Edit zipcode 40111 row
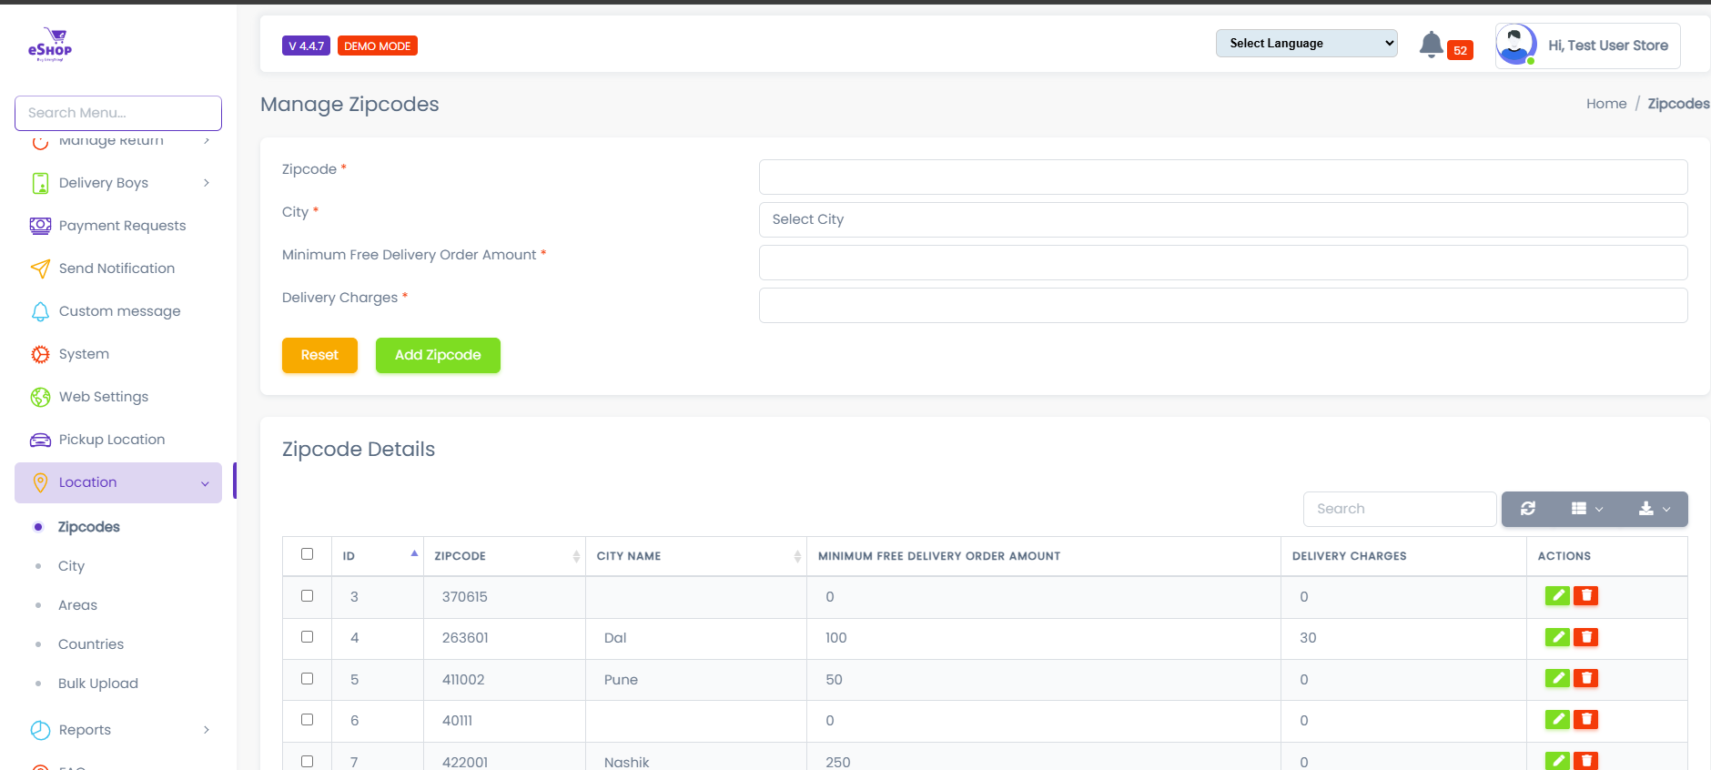The height and width of the screenshot is (770, 1711). pos(1557,719)
